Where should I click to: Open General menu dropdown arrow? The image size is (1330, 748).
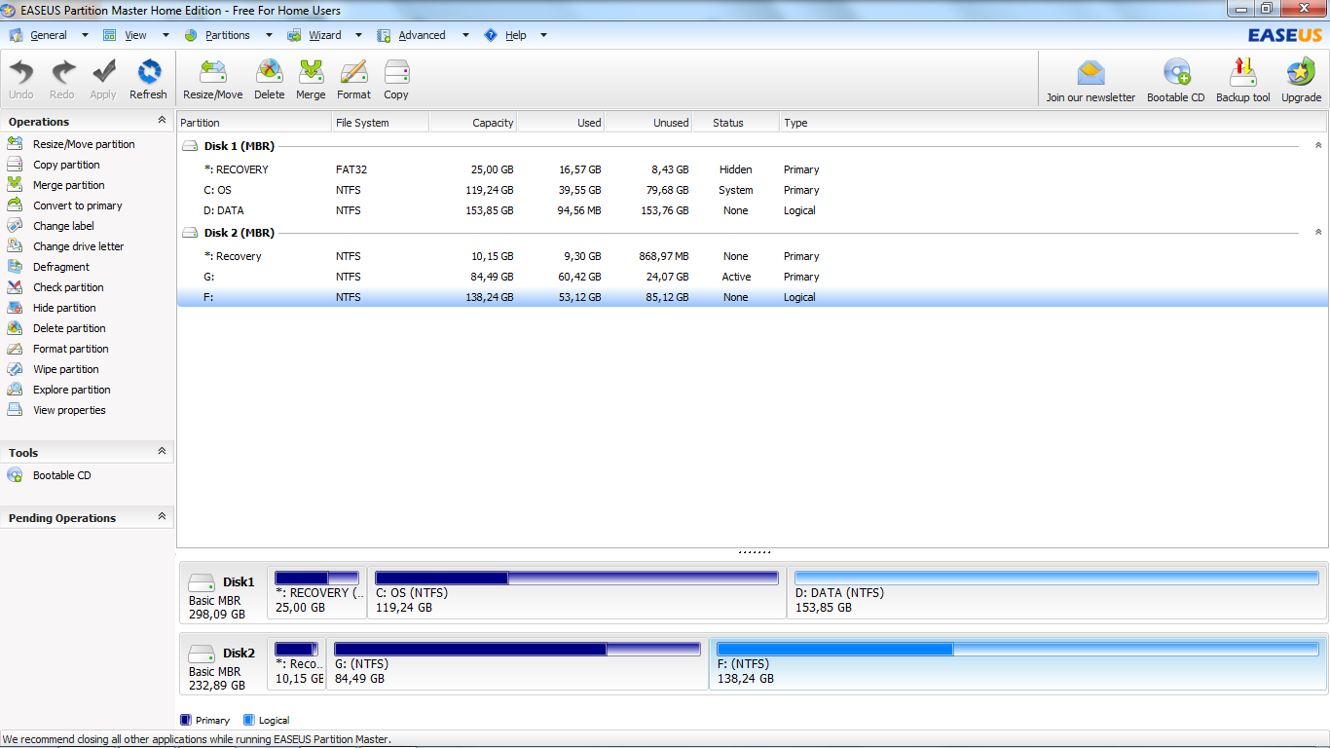pyautogui.click(x=85, y=35)
